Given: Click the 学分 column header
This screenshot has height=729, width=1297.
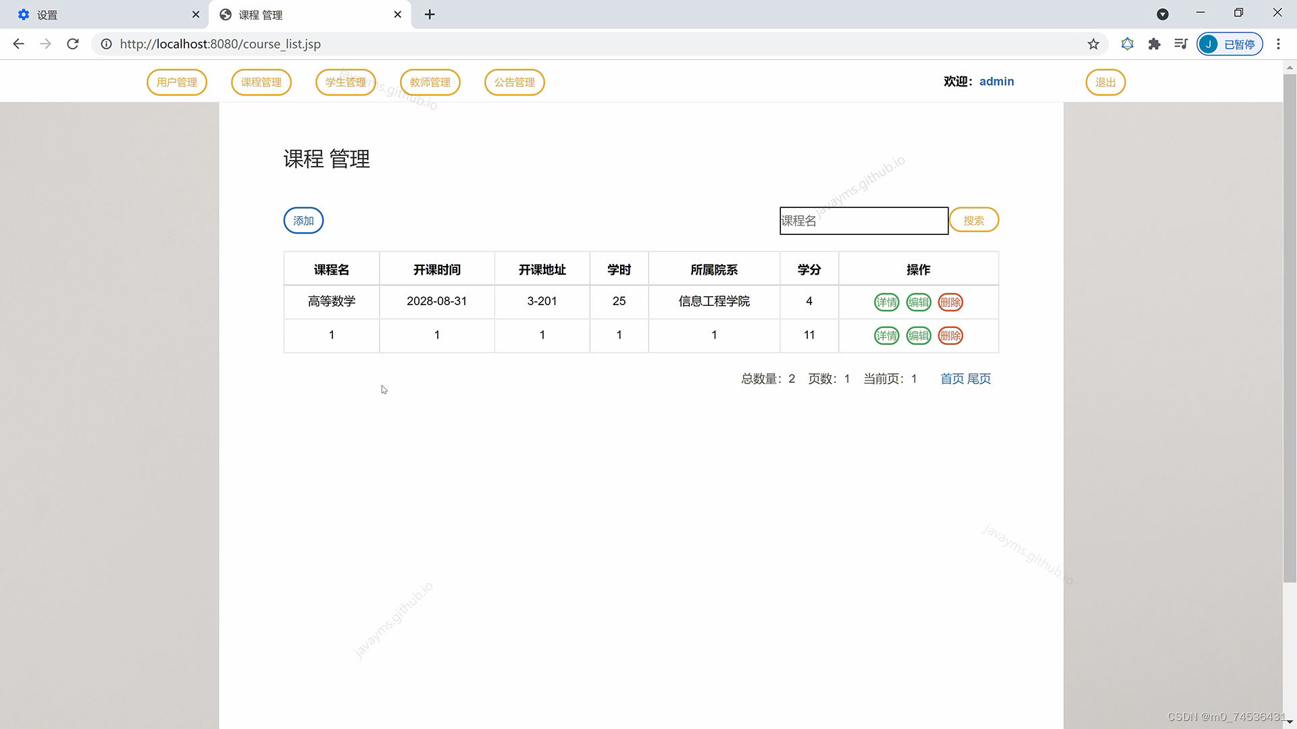Looking at the screenshot, I should [809, 269].
